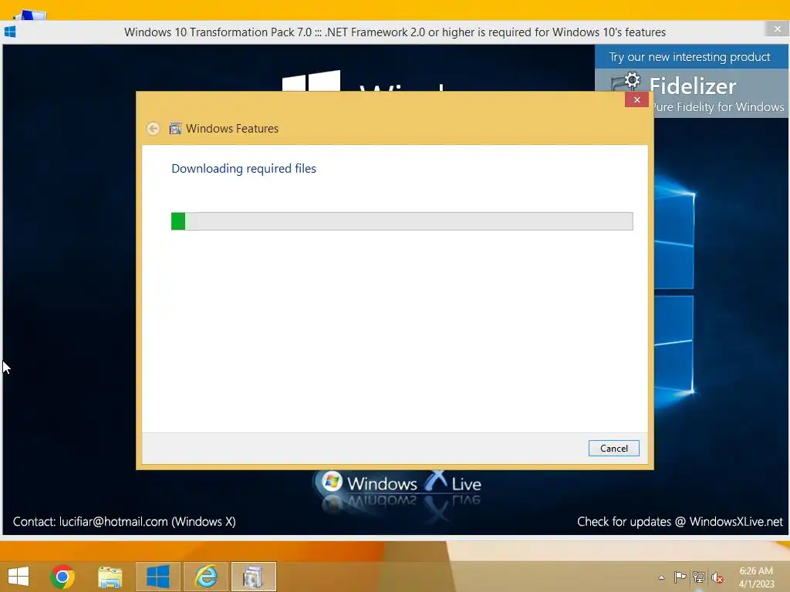The width and height of the screenshot is (790, 592).
Task: Select Windows Features taskbar button
Action: click(x=253, y=577)
